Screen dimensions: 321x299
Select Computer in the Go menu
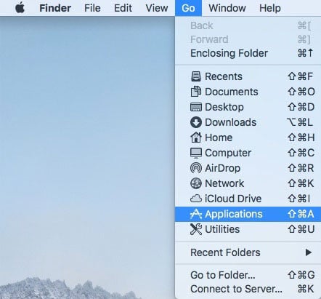coord(248,153)
